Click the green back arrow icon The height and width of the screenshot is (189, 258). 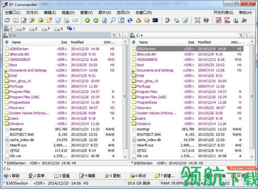[87, 20]
